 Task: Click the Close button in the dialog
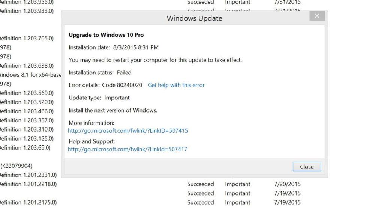coord(306,167)
